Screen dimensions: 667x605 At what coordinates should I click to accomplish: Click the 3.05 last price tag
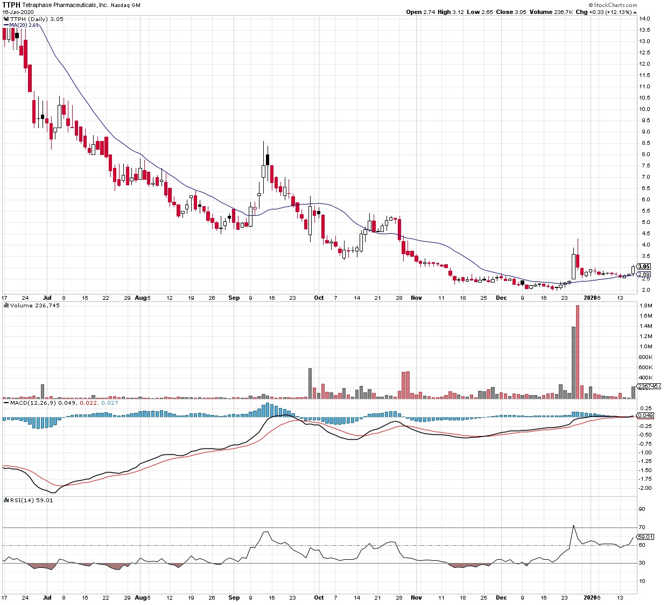[x=643, y=266]
